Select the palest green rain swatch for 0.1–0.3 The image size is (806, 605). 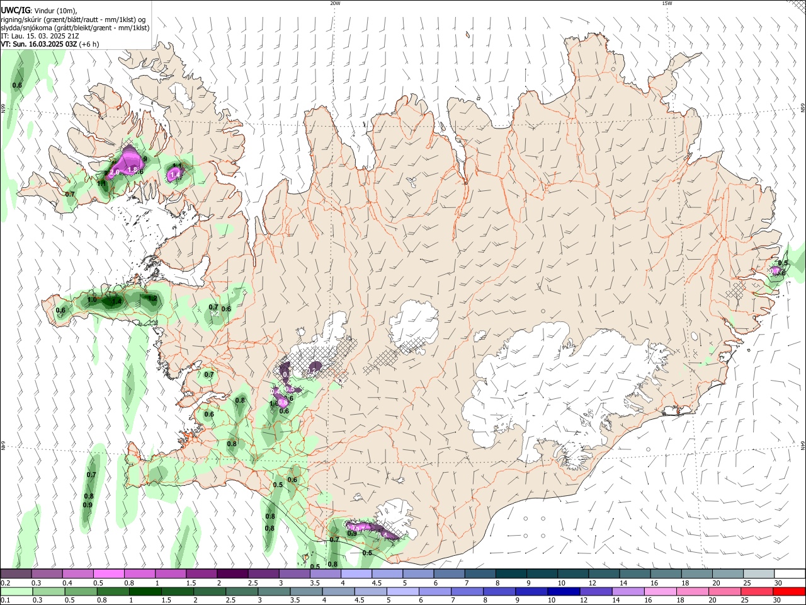pyautogui.click(x=16, y=591)
